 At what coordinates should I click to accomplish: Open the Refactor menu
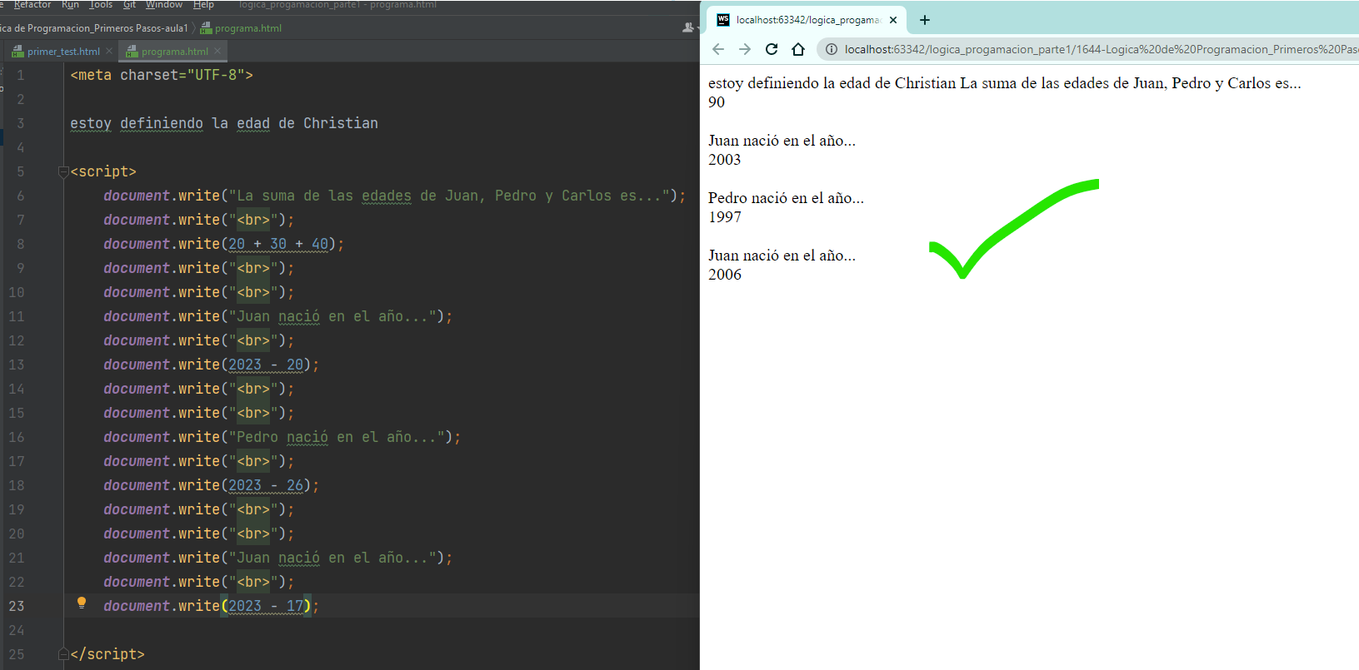[x=32, y=5]
